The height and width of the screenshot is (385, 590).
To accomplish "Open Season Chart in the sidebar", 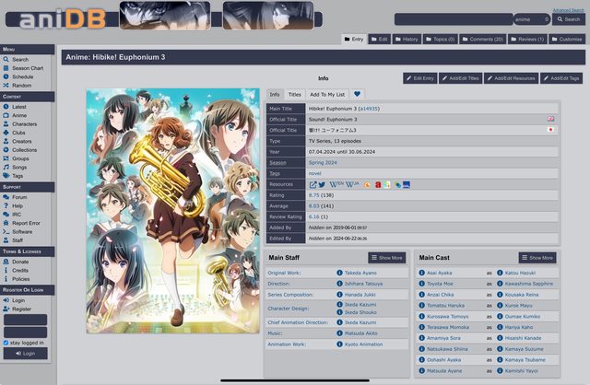I will click(x=28, y=68).
